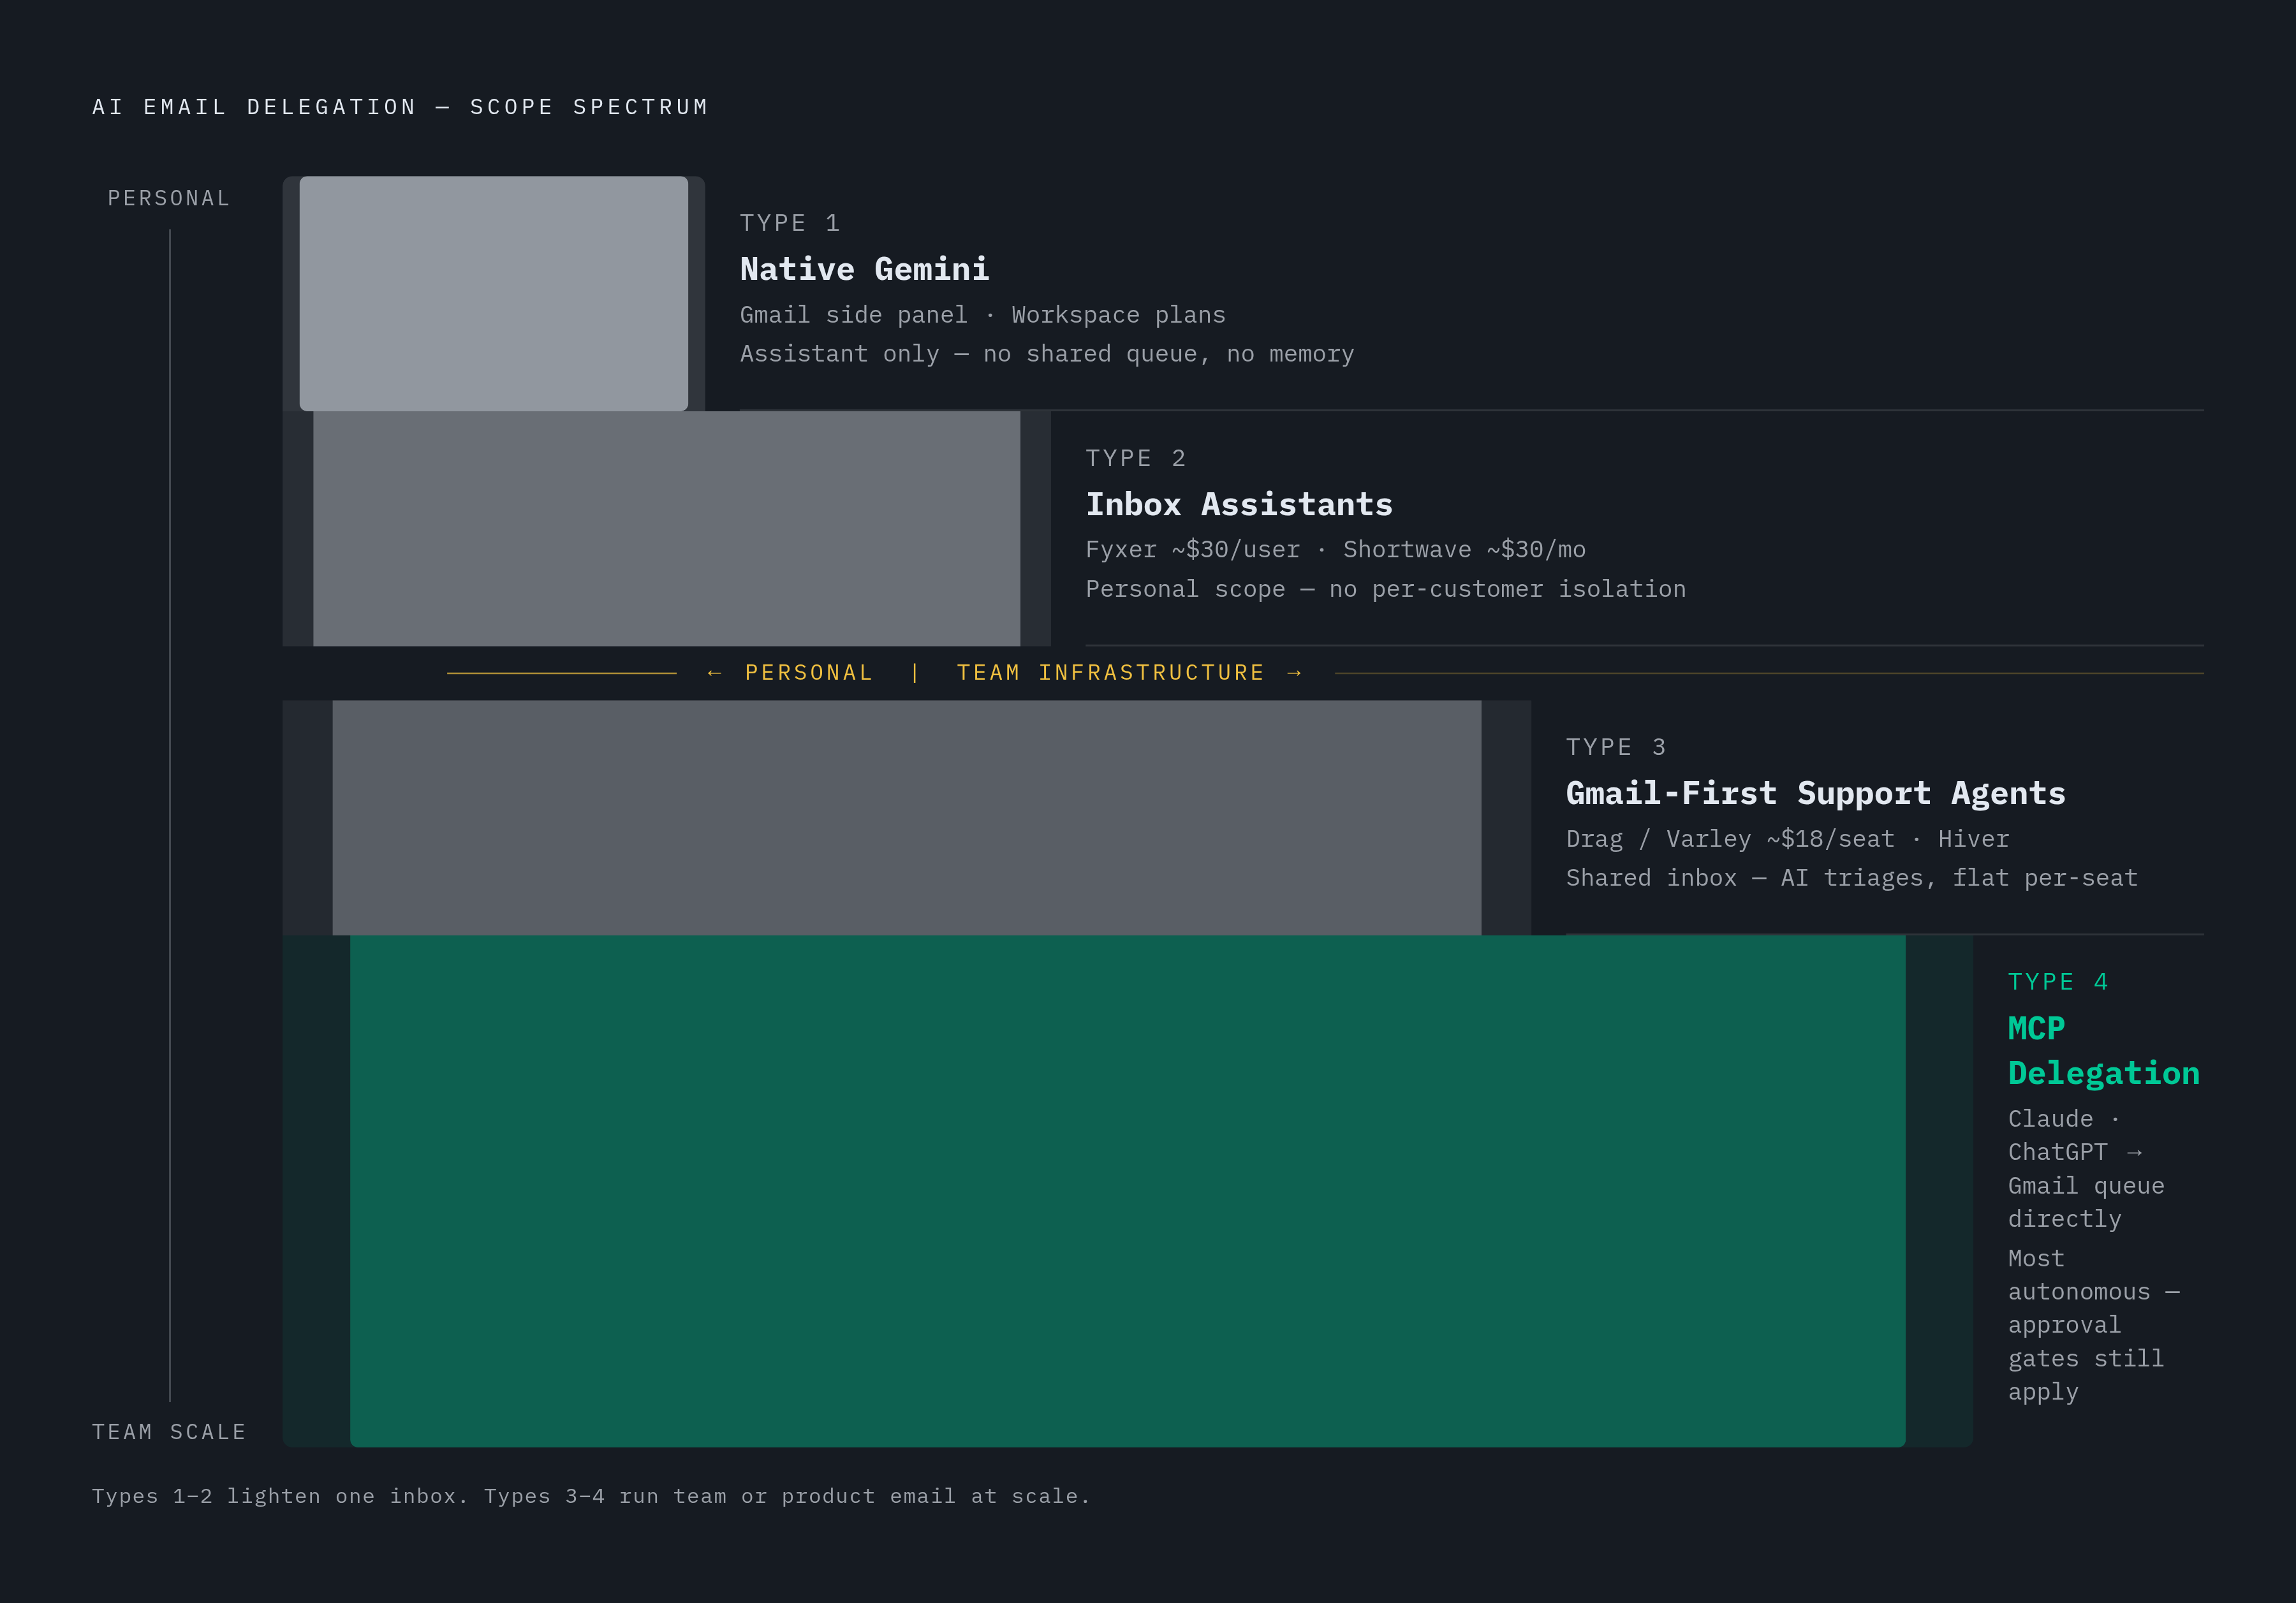Screen dimensions: 2296x1603
Task: Click 'Most autonomous — approval gates still apply'
Action: coord(2094,1325)
